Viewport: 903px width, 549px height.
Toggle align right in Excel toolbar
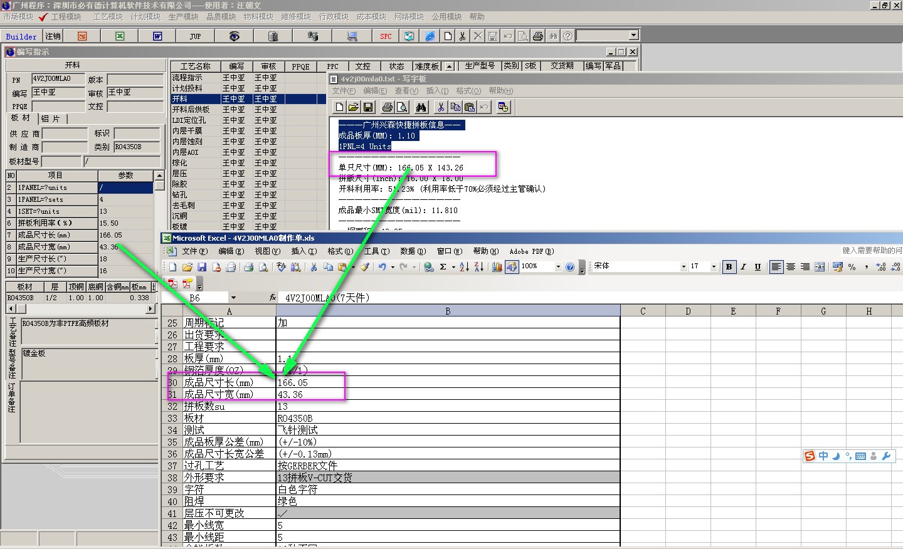point(805,267)
